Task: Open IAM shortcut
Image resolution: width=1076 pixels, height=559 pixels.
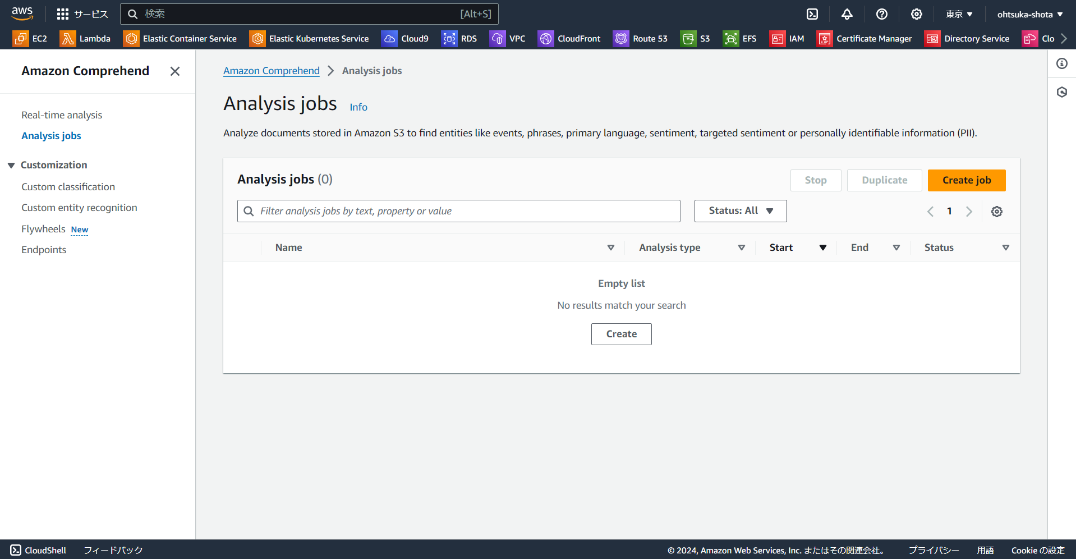Action: coord(787,39)
